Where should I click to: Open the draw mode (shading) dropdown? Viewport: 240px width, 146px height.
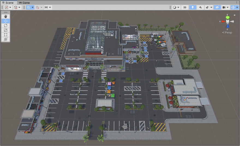[176, 7]
